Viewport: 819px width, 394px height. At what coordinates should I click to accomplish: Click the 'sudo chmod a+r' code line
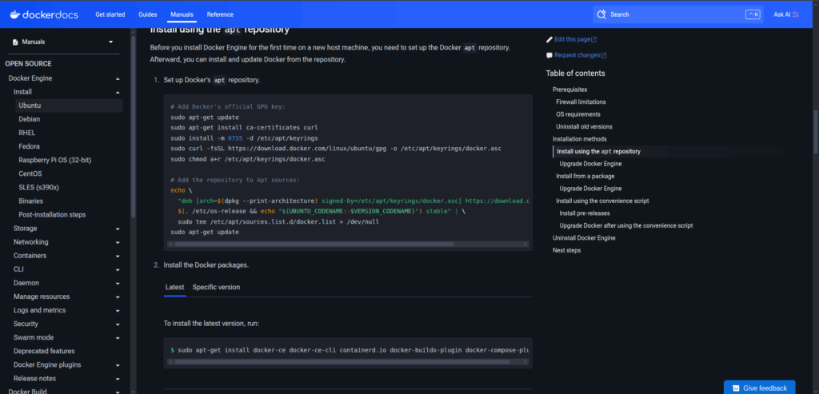pos(248,159)
